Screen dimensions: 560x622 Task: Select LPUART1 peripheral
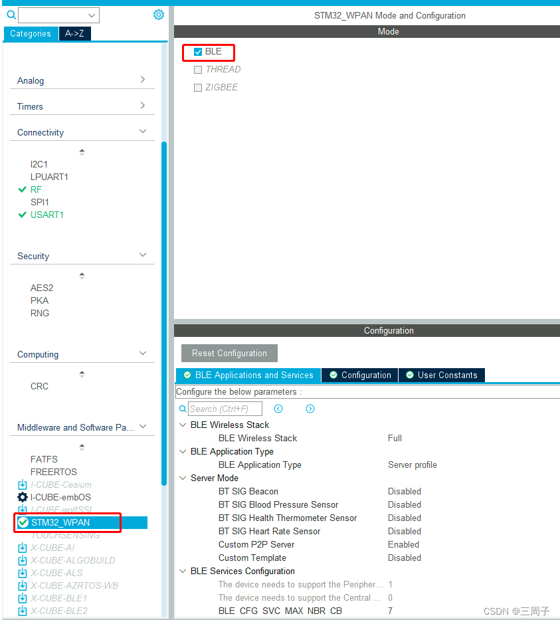point(49,177)
